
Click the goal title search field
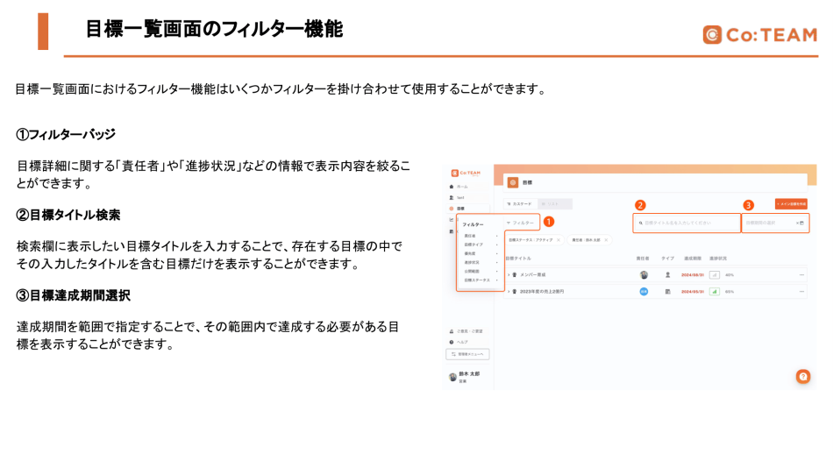point(687,223)
